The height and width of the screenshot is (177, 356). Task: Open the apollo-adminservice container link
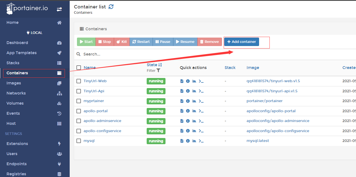point(102,121)
